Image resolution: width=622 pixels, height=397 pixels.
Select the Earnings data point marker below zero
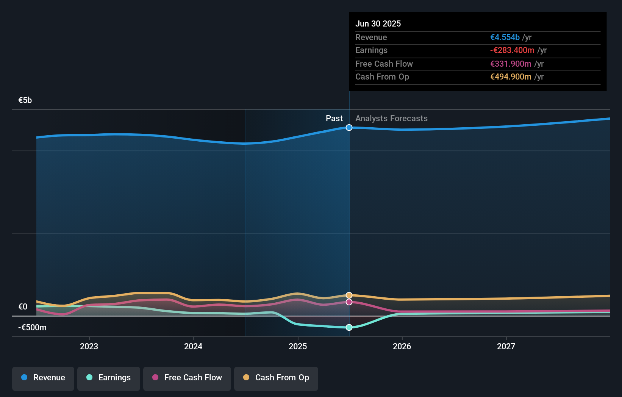[x=349, y=327]
